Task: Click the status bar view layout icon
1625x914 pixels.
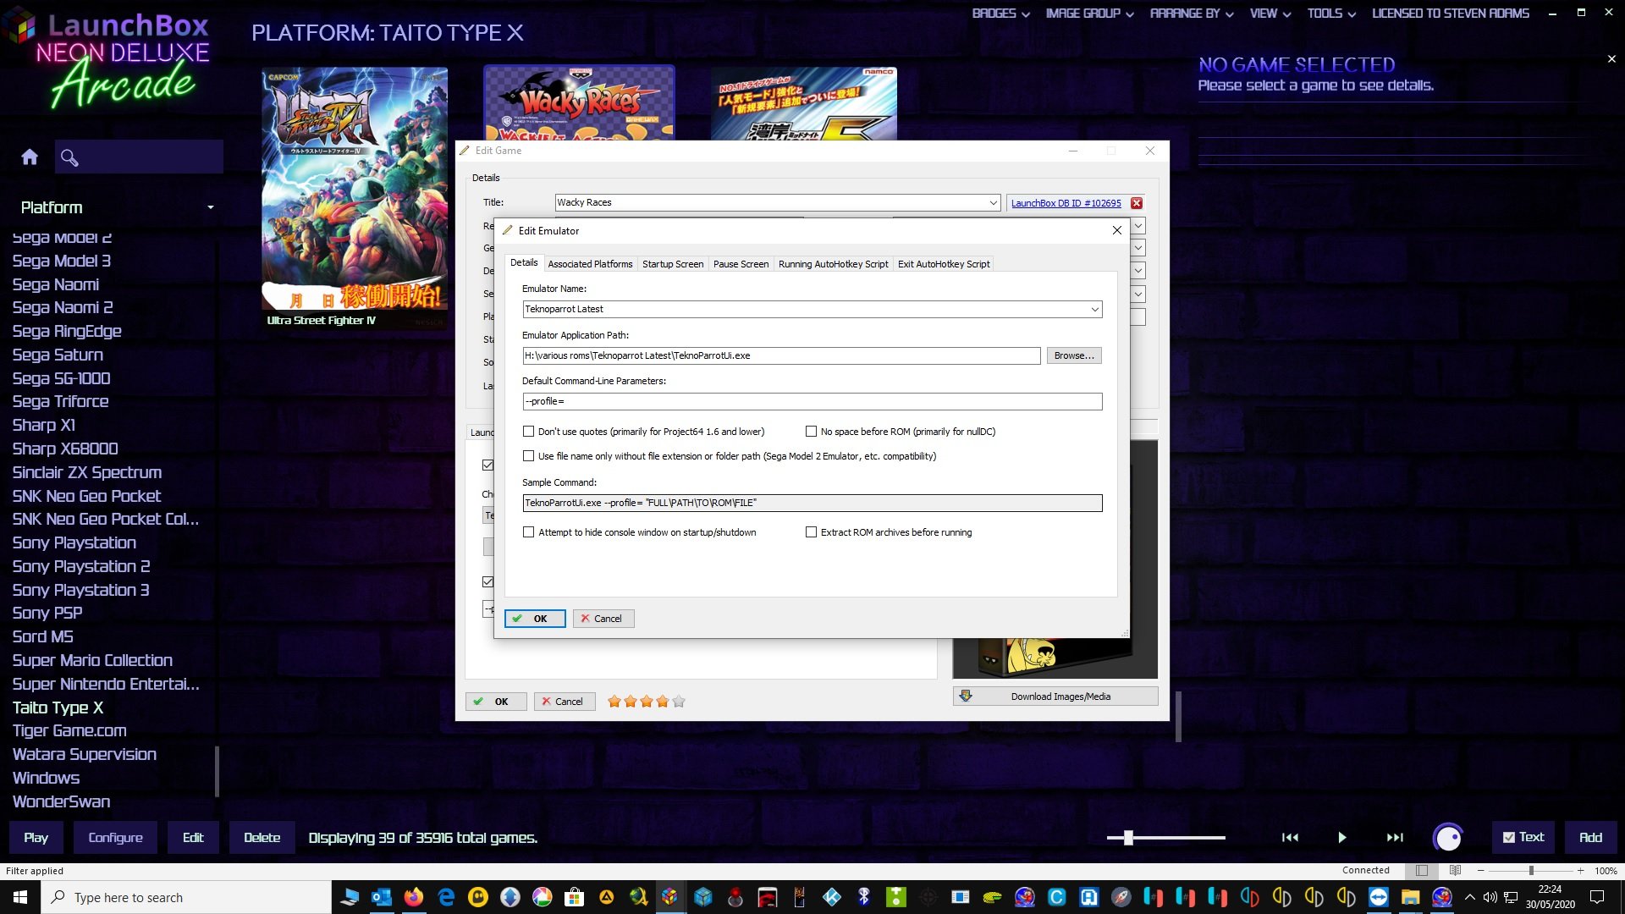Action: tap(1422, 870)
